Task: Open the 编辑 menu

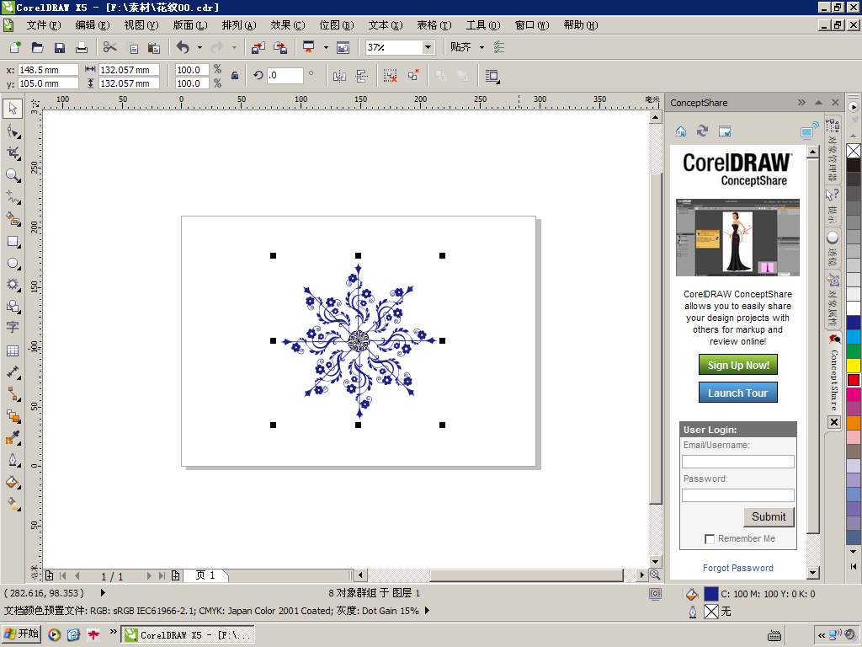Action: [x=93, y=25]
